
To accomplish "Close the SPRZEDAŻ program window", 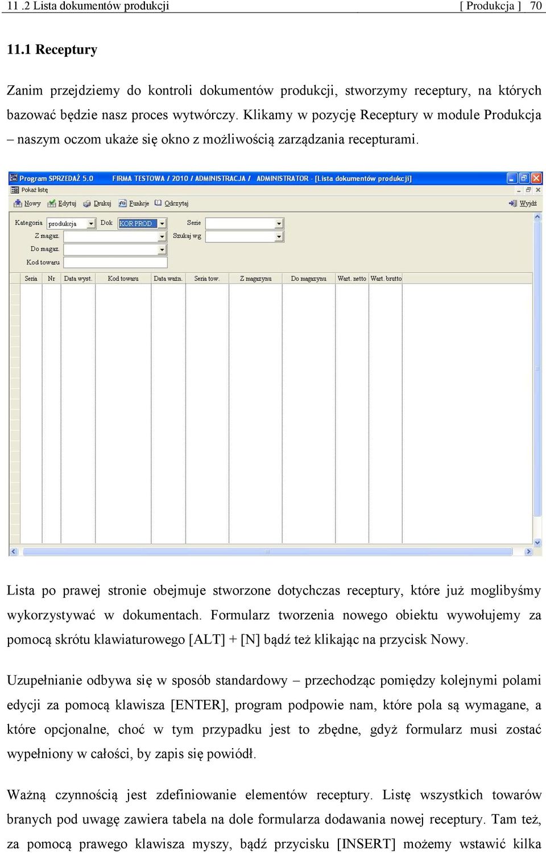I will (x=536, y=178).
